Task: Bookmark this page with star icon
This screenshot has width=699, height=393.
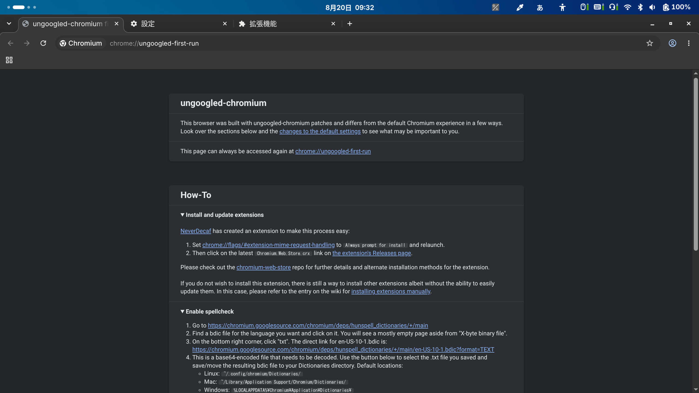Action: [650, 43]
